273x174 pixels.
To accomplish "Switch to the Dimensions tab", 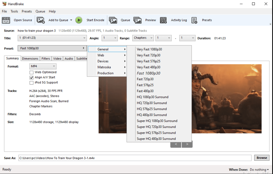I will 30,58.
